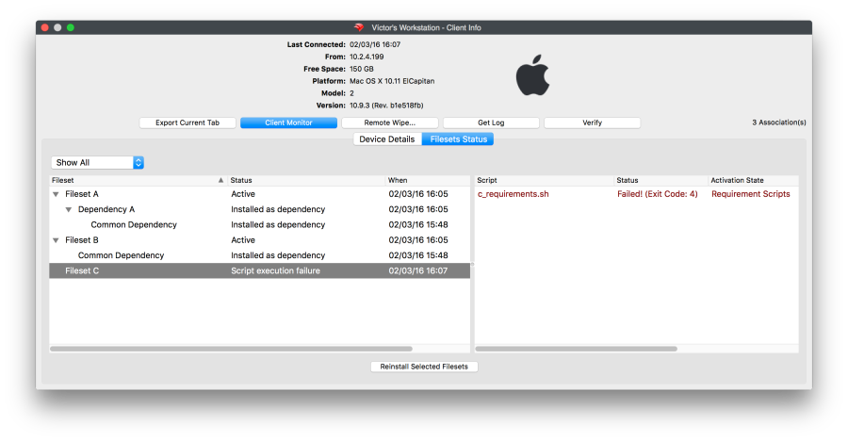Sort by Status column in fileset list

pyautogui.click(x=306, y=180)
